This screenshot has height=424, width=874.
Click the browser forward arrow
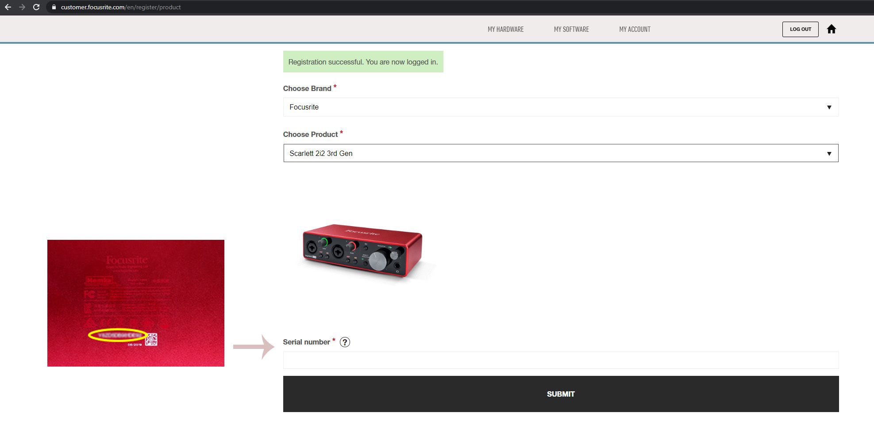pyautogui.click(x=22, y=7)
